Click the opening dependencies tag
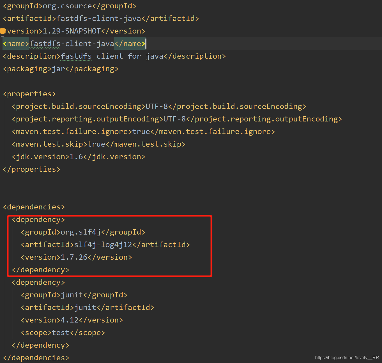The width and height of the screenshot is (382, 363). 34,207
